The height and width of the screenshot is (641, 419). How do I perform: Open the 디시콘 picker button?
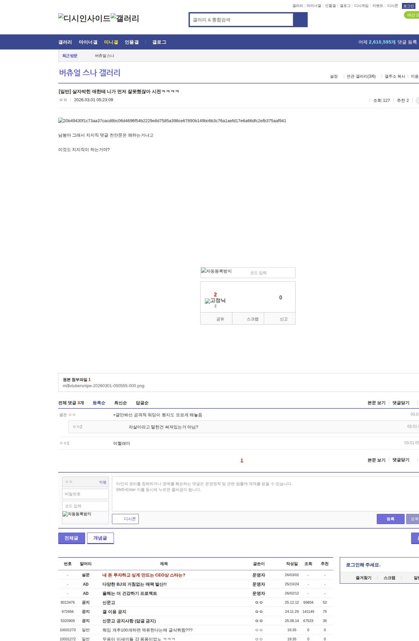coord(125,519)
